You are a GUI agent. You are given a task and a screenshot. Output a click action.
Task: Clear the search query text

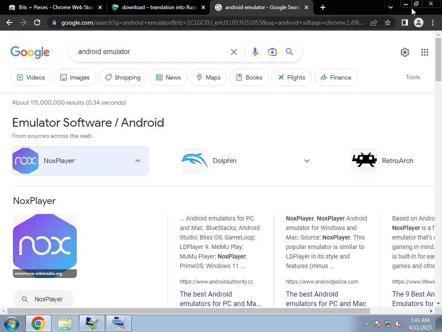[x=234, y=52]
